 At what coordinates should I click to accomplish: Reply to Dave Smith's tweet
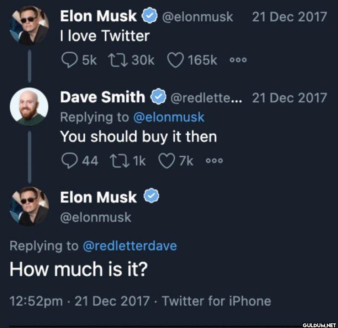[x=69, y=161]
